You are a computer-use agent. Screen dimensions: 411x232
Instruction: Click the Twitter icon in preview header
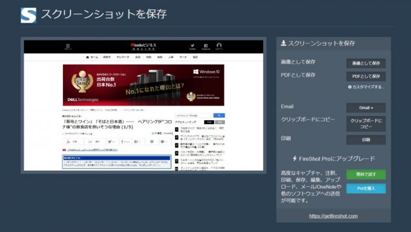click(x=193, y=46)
